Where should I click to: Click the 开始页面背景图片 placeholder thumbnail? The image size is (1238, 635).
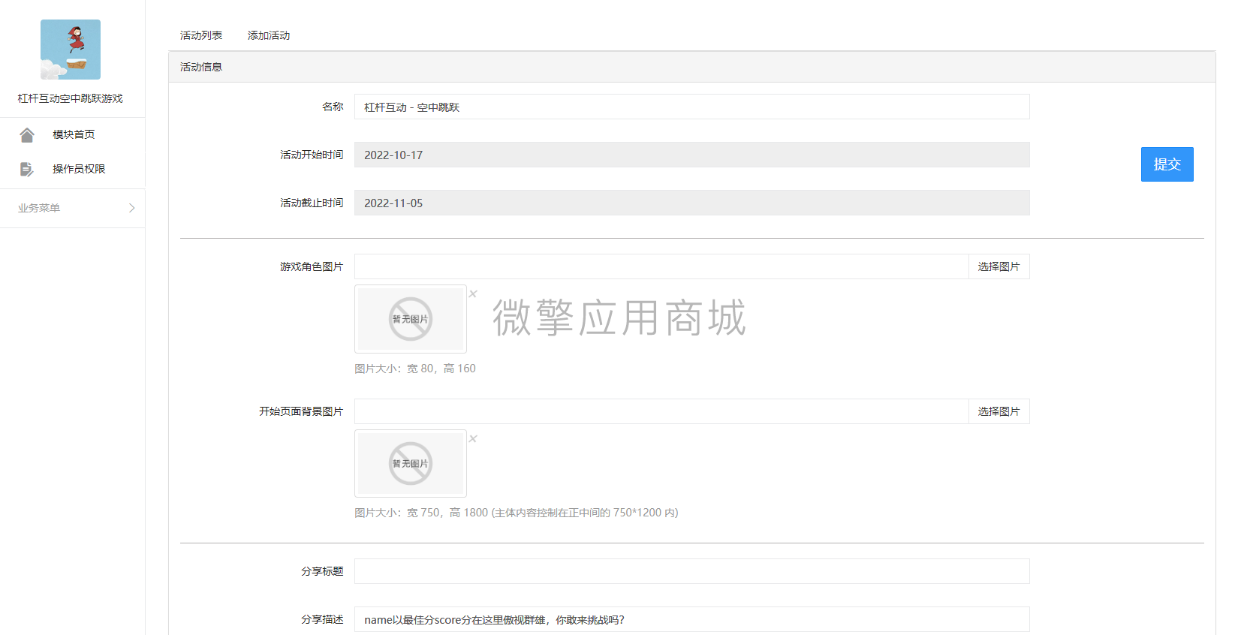pyautogui.click(x=411, y=464)
